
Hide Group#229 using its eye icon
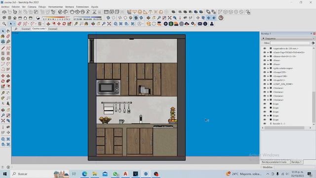pyautogui.click(x=265, y=72)
